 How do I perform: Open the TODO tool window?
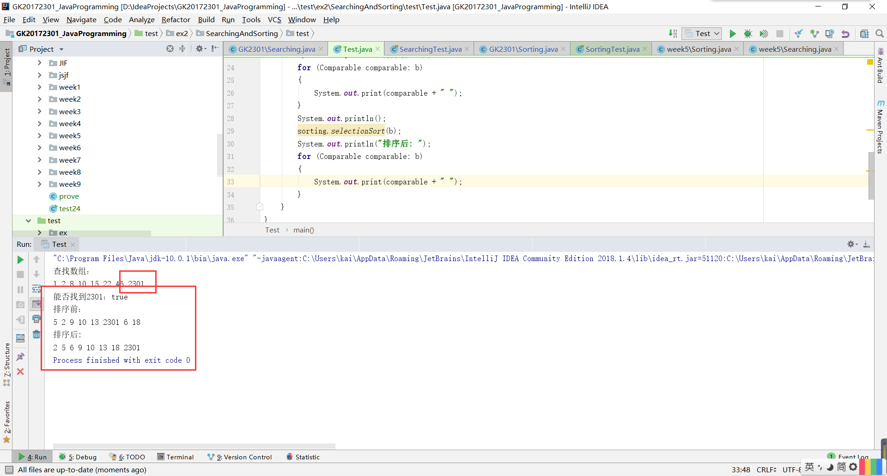click(x=127, y=457)
